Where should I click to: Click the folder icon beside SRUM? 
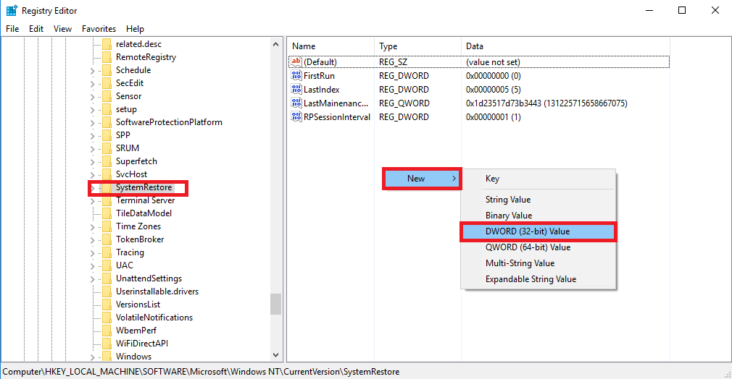(107, 148)
